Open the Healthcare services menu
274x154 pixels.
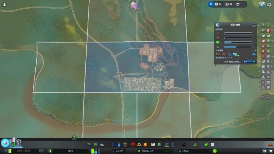(133, 144)
